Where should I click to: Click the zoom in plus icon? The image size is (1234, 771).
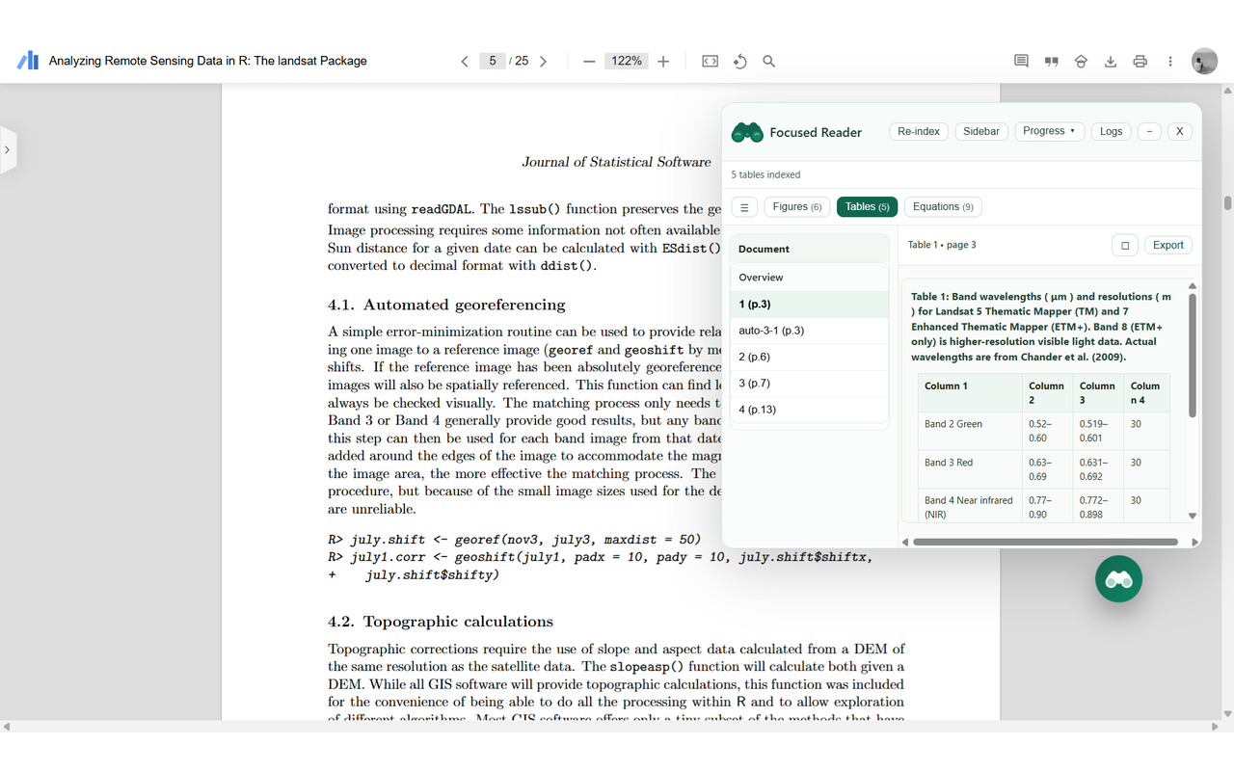click(663, 61)
